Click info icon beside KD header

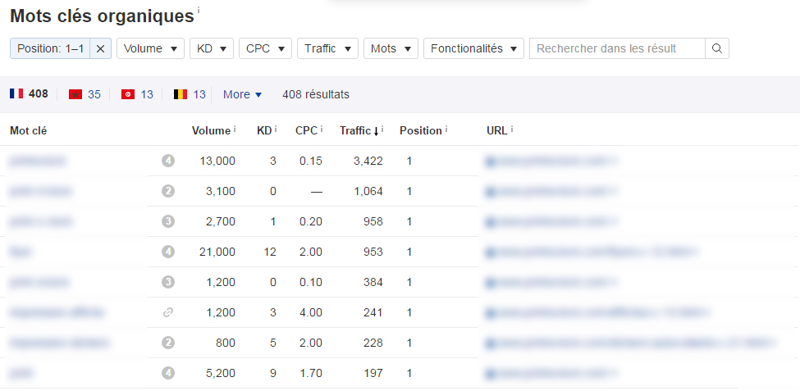(x=276, y=129)
